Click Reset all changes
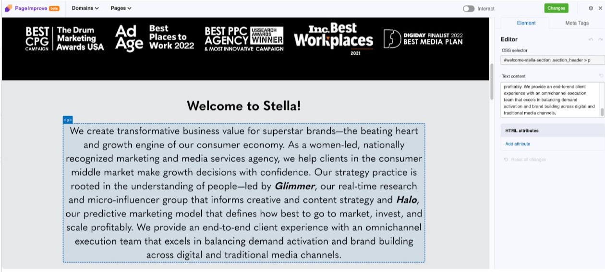This screenshot has height=272, width=605. click(x=528, y=160)
